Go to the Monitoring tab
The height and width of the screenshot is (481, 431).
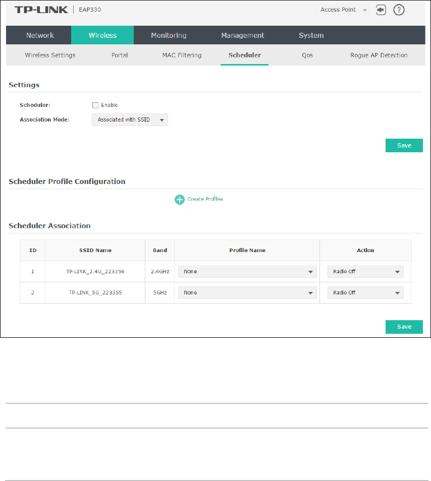pos(169,35)
